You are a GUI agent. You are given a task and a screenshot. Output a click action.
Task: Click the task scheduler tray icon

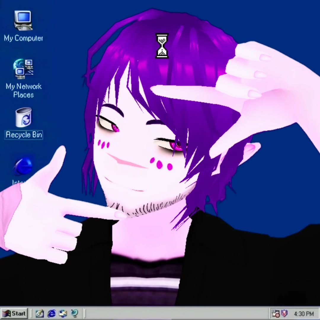pos(276,313)
